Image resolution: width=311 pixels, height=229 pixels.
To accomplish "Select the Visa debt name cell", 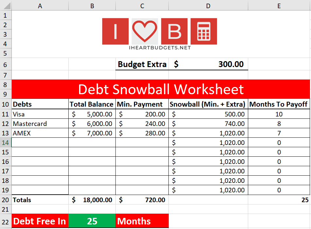I will [40, 114].
